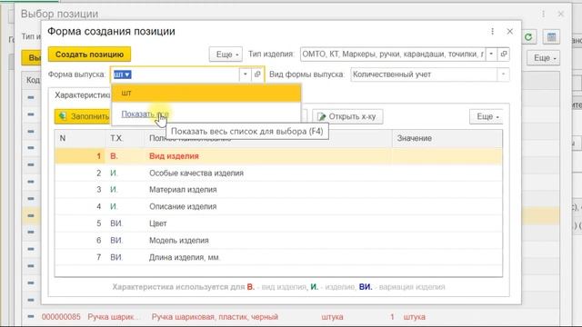582x327 pixels.
Task: Click the Форма выпуска input field
Action: [x=176, y=74]
